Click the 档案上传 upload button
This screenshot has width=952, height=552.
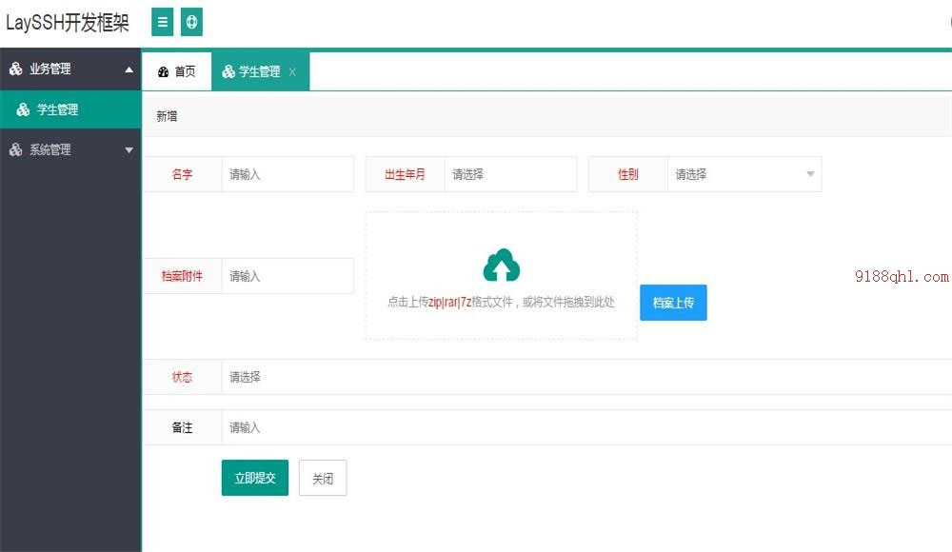[x=673, y=303]
